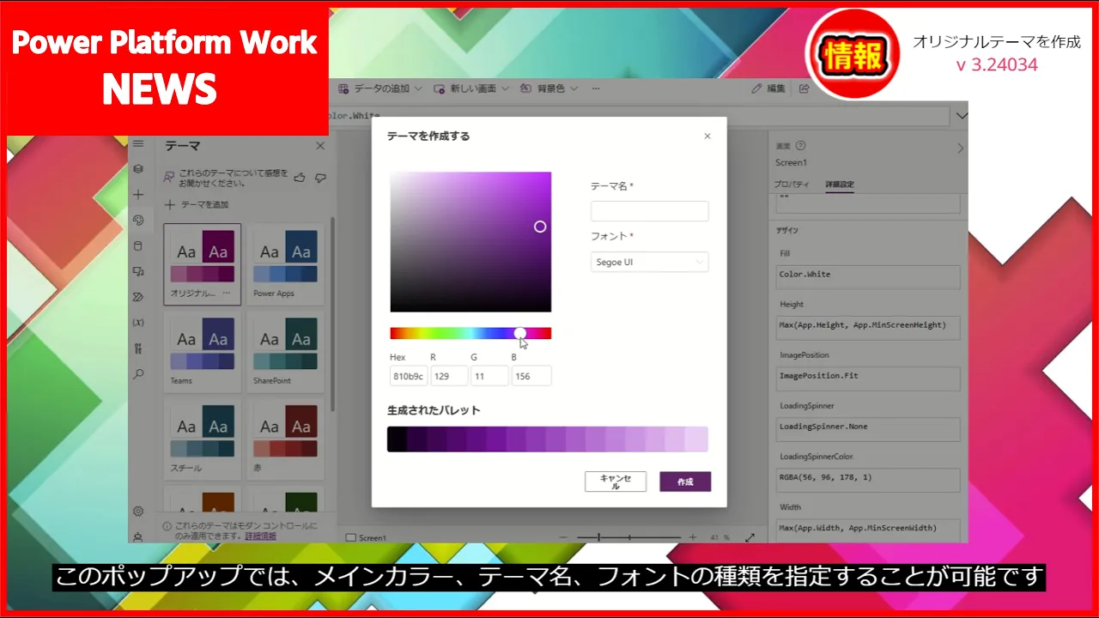Viewport: 1099px width, 618px height.
Task: Expand the formula bar chevron
Action: point(962,116)
